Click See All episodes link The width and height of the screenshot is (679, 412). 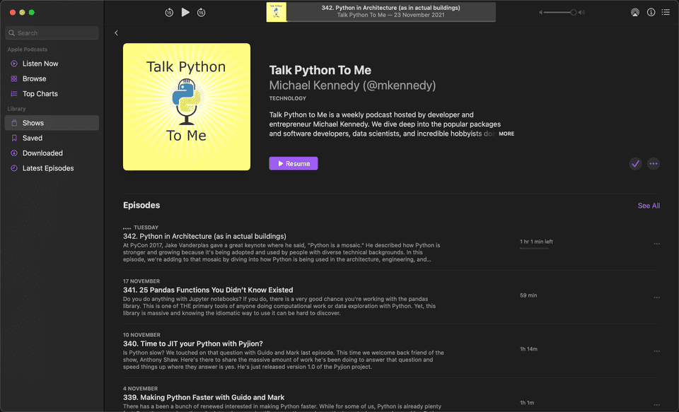point(649,206)
